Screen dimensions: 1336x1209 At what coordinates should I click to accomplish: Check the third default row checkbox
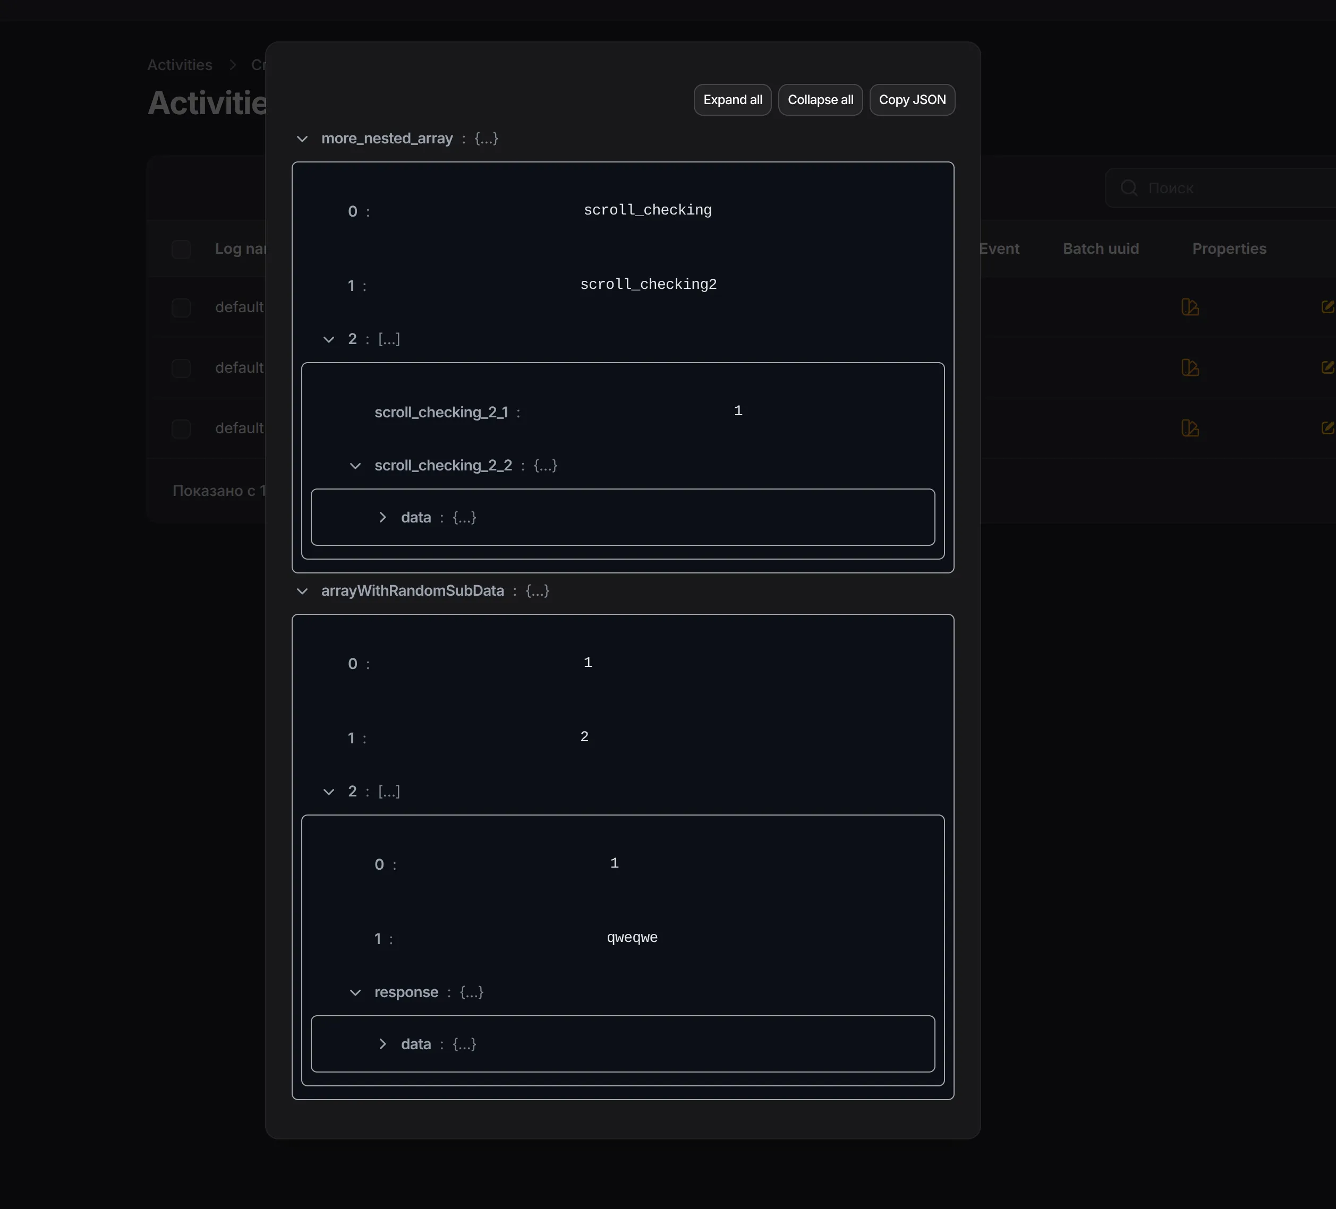pos(181,429)
